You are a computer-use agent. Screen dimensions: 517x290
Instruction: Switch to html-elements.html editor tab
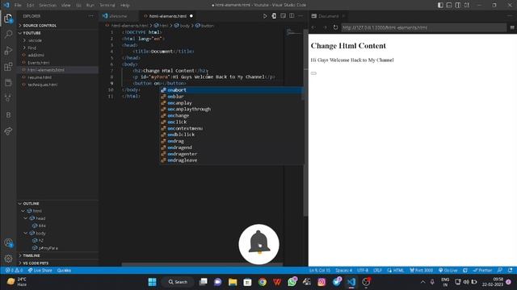pyautogui.click(x=167, y=16)
